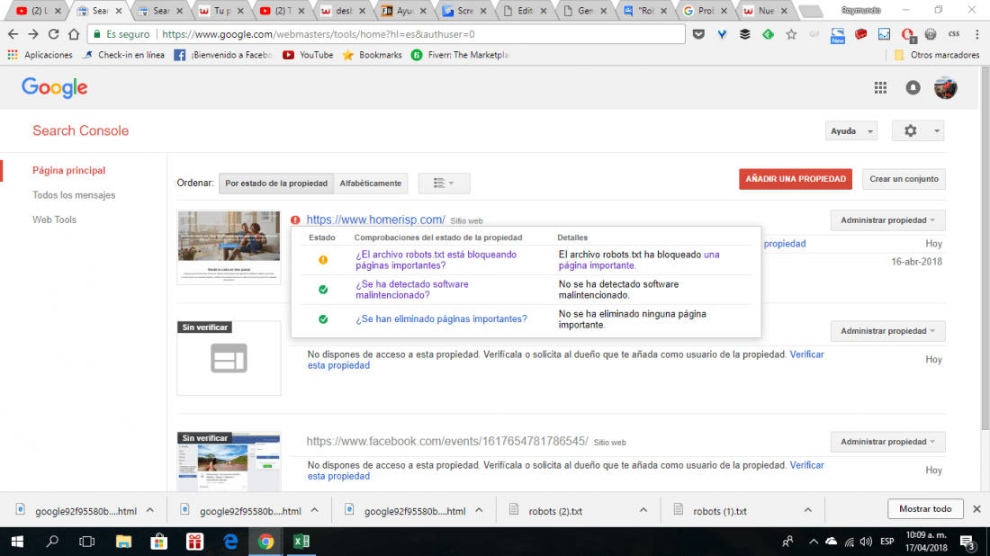Screen dimensions: 990x556
Task: Open the Chrome icon on the taskbar
Action: [x=265, y=542]
